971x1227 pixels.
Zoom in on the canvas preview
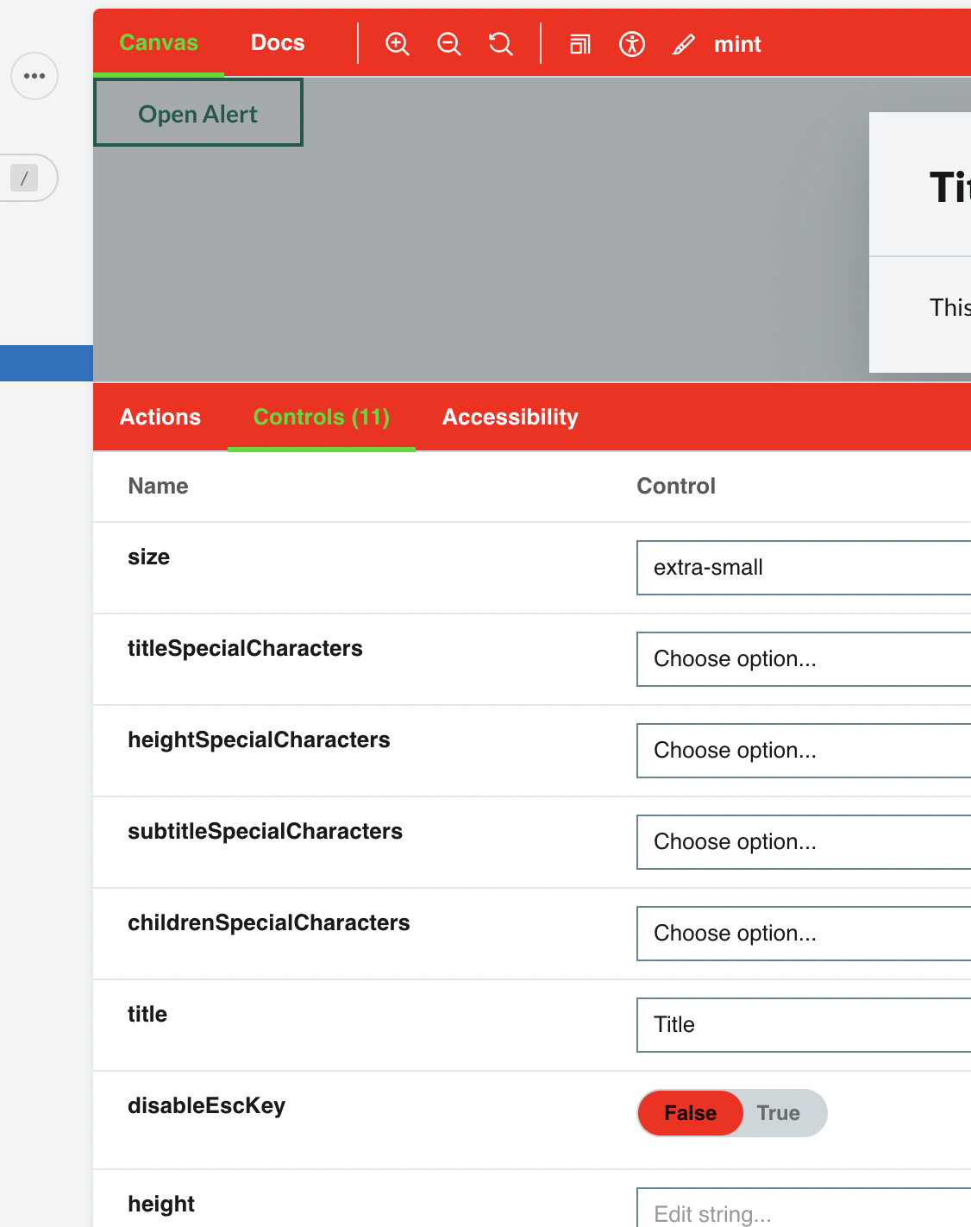[398, 44]
